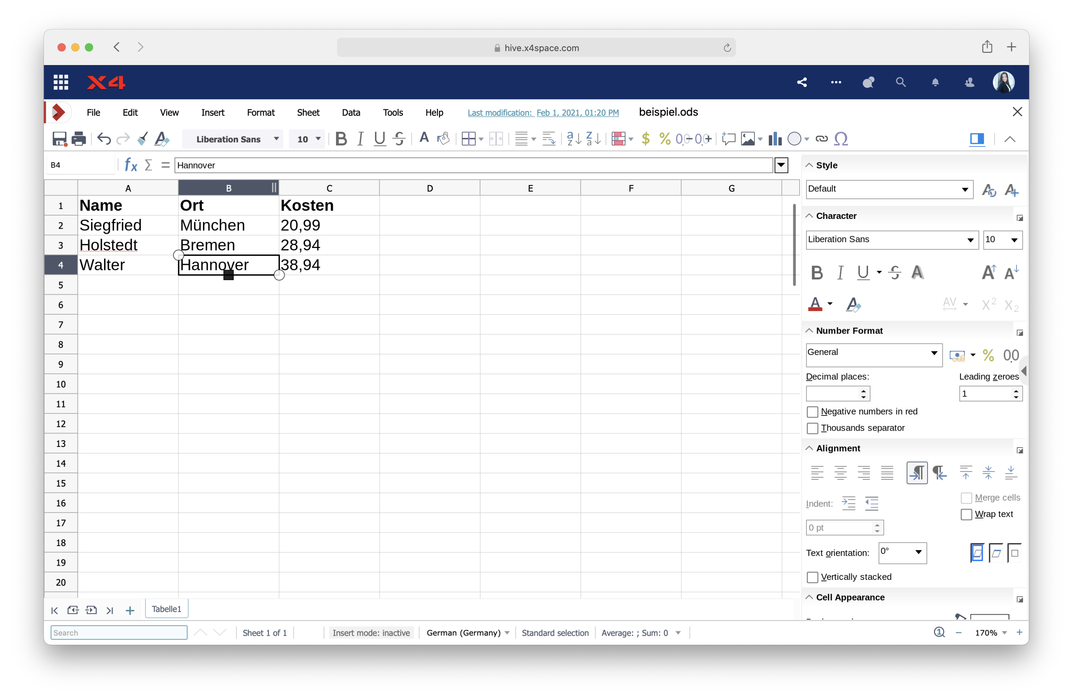The width and height of the screenshot is (1073, 699).
Task: Click the share icon in header
Action: click(802, 83)
